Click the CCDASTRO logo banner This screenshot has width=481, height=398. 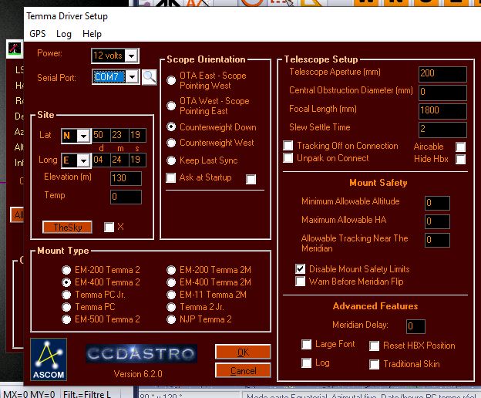tap(141, 354)
